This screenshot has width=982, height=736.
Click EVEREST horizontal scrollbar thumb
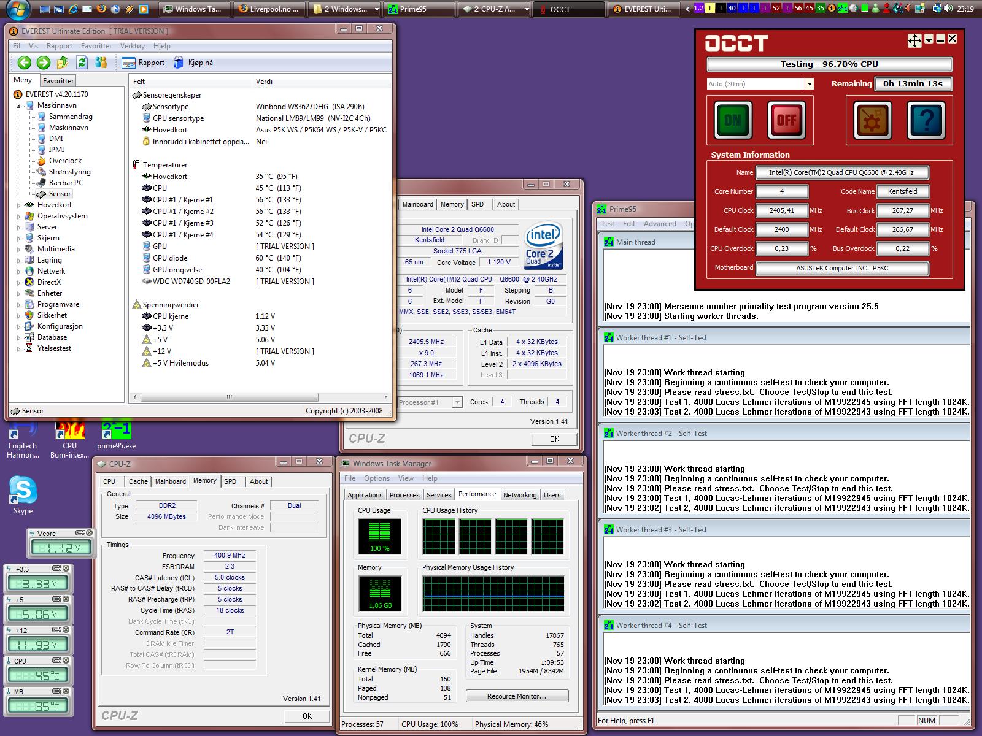pos(229,397)
